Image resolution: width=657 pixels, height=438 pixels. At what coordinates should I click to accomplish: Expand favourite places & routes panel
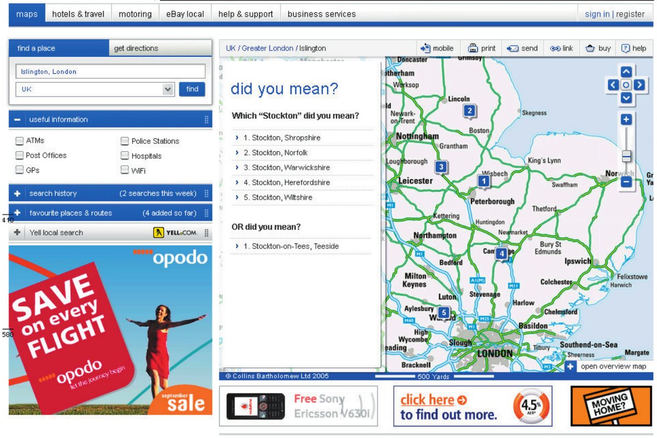[18, 213]
